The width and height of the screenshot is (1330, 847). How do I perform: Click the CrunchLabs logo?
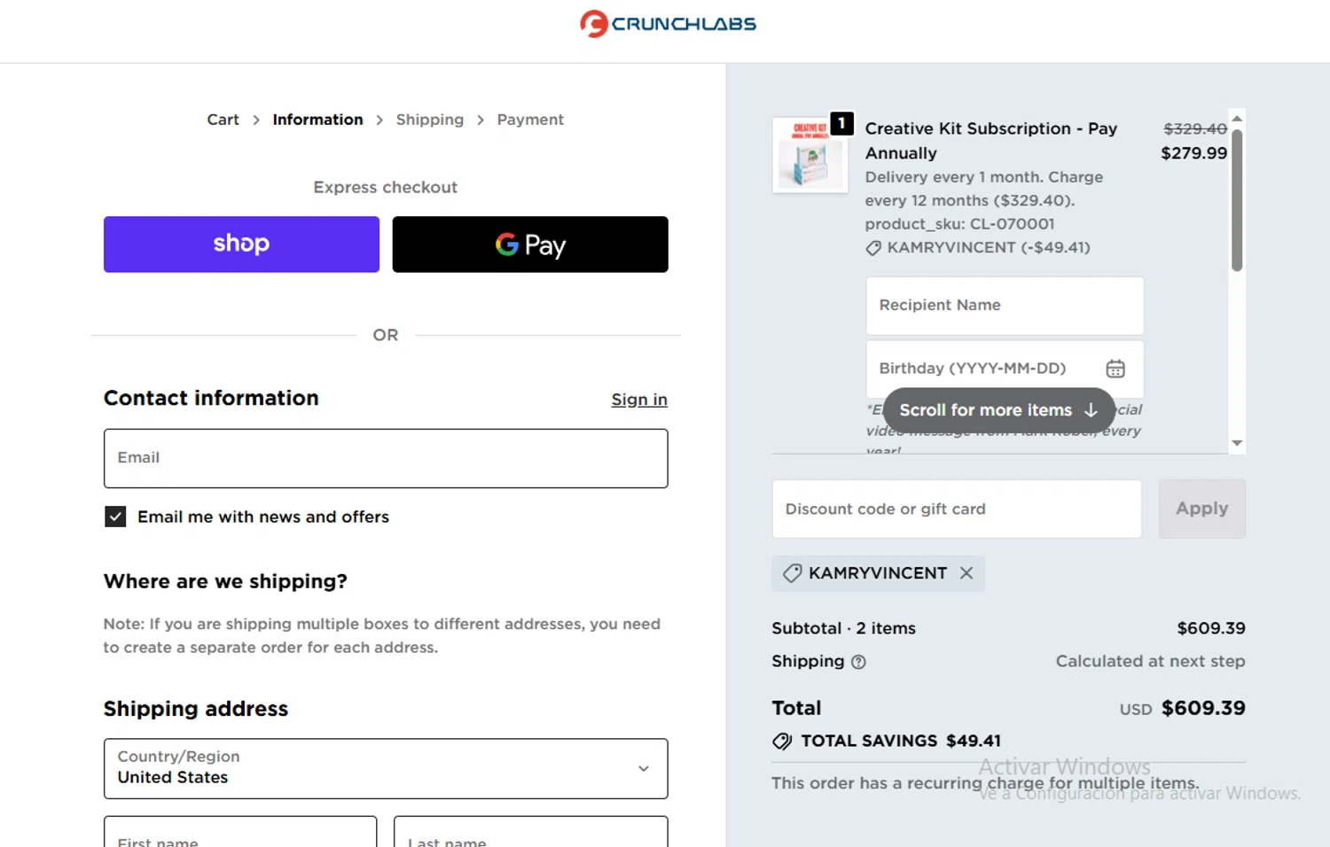(668, 24)
